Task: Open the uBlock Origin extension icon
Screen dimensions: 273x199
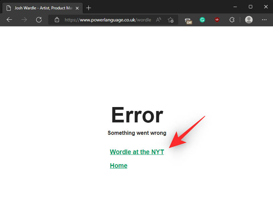Action: point(217,20)
